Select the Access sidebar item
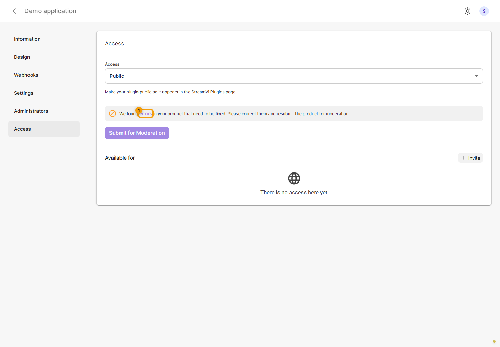This screenshot has width=500, height=347. pos(44,129)
